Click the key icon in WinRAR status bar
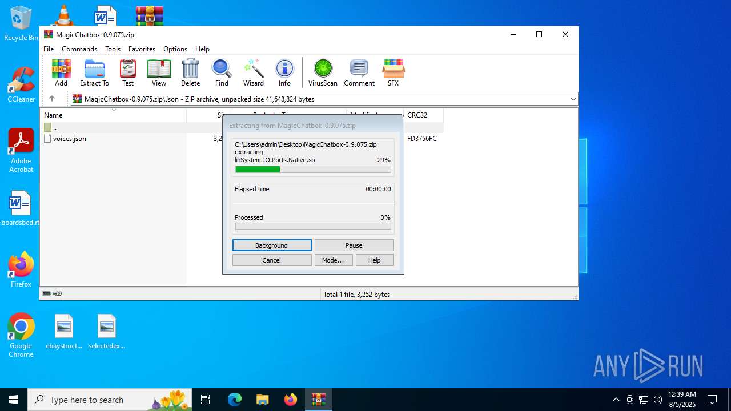The width and height of the screenshot is (731, 411). pos(57,294)
